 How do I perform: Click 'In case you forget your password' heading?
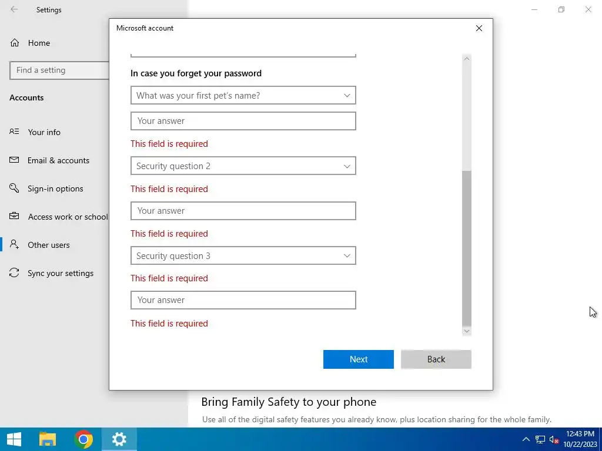pyautogui.click(x=196, y=73)
